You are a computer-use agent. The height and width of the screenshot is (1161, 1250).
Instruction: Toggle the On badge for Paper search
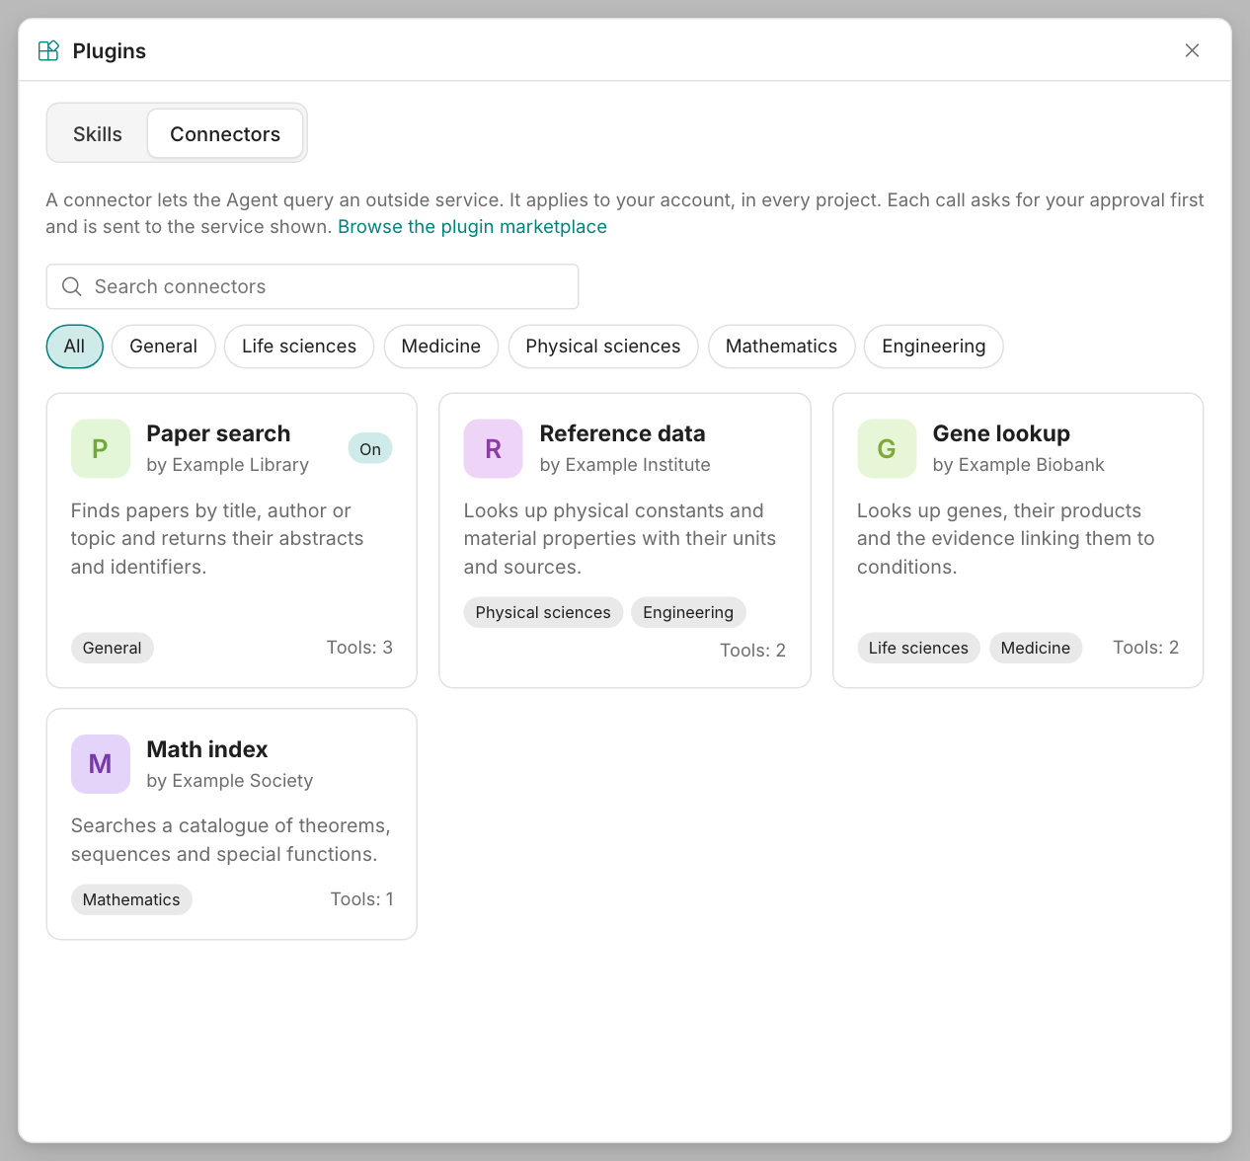tap(370, 449)
